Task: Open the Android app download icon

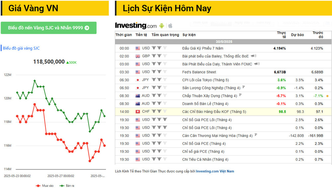Action: 162,26
